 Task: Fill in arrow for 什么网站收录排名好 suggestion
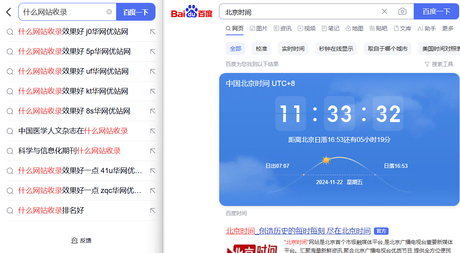(153, 210)
